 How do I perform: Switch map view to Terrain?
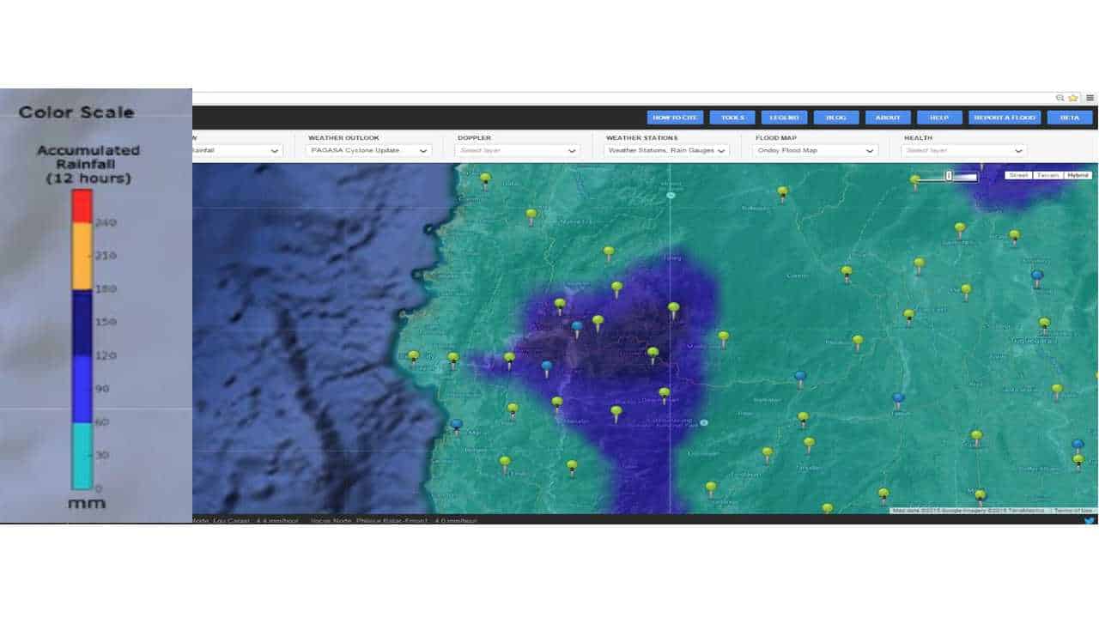pos(1047,175)
